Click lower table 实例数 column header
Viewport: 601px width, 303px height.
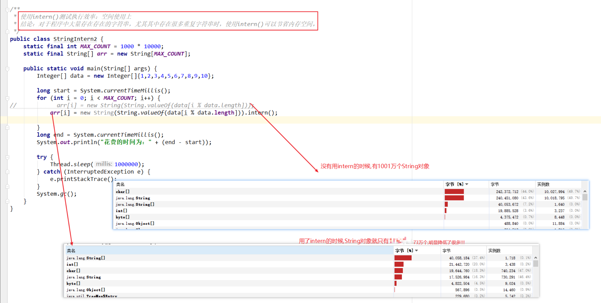(494, 251)
